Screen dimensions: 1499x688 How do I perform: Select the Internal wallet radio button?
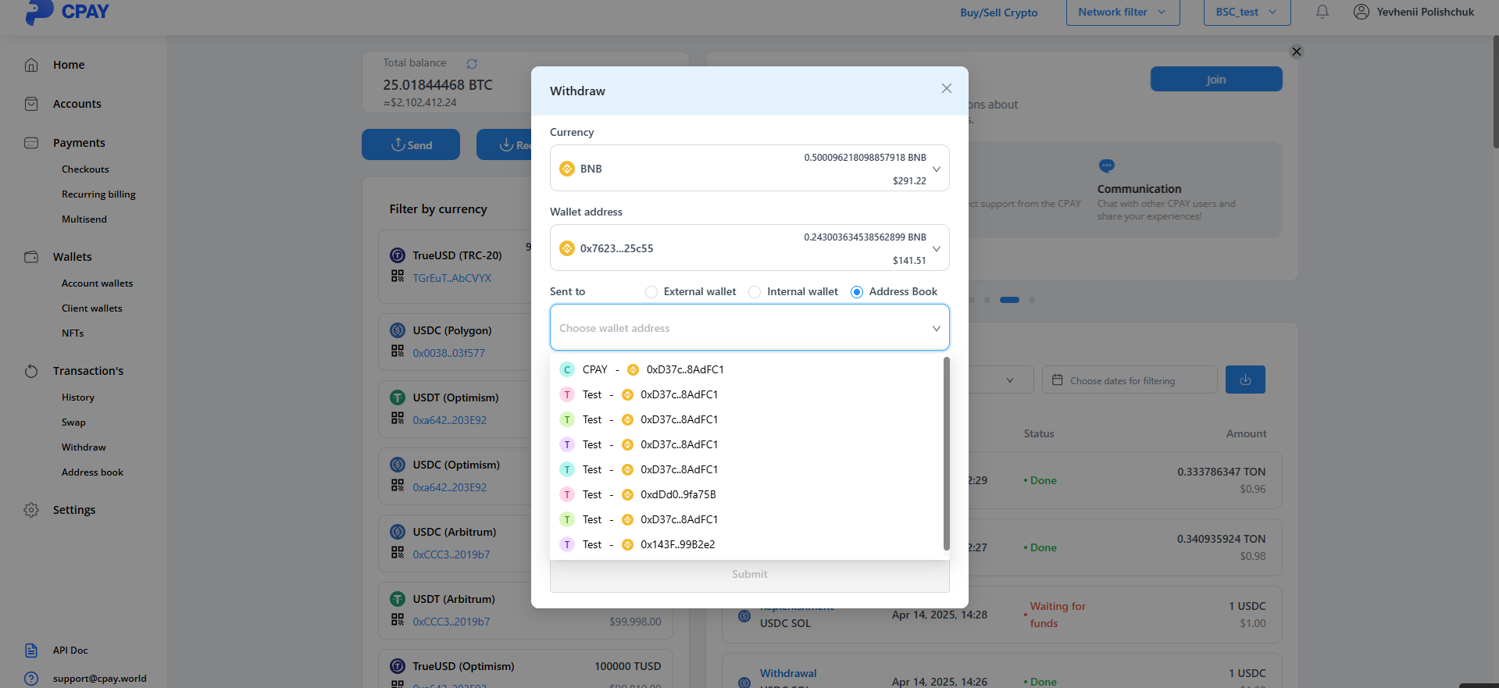755,292
